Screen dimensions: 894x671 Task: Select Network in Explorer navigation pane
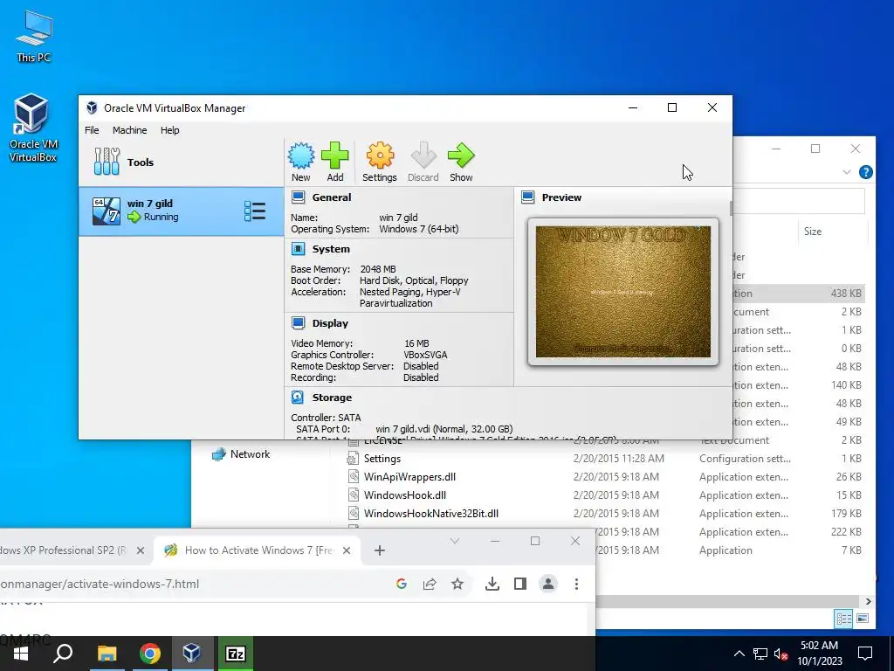250,454
